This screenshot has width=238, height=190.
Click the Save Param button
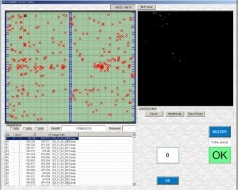tap(196, 114)
